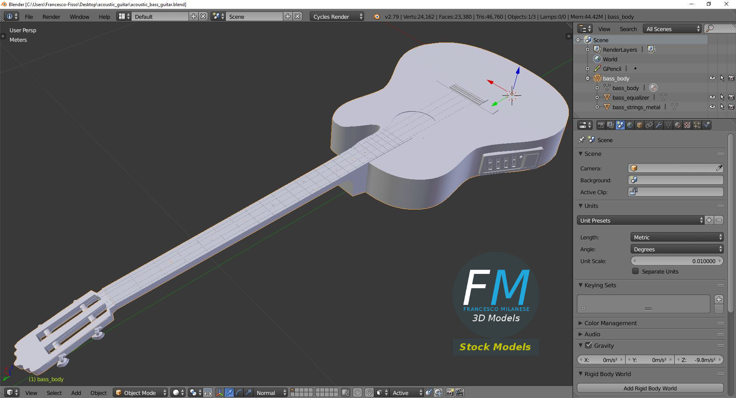
Task: Open the viewport Select menu
Action: pyautogui.click(x=54, y=393)
